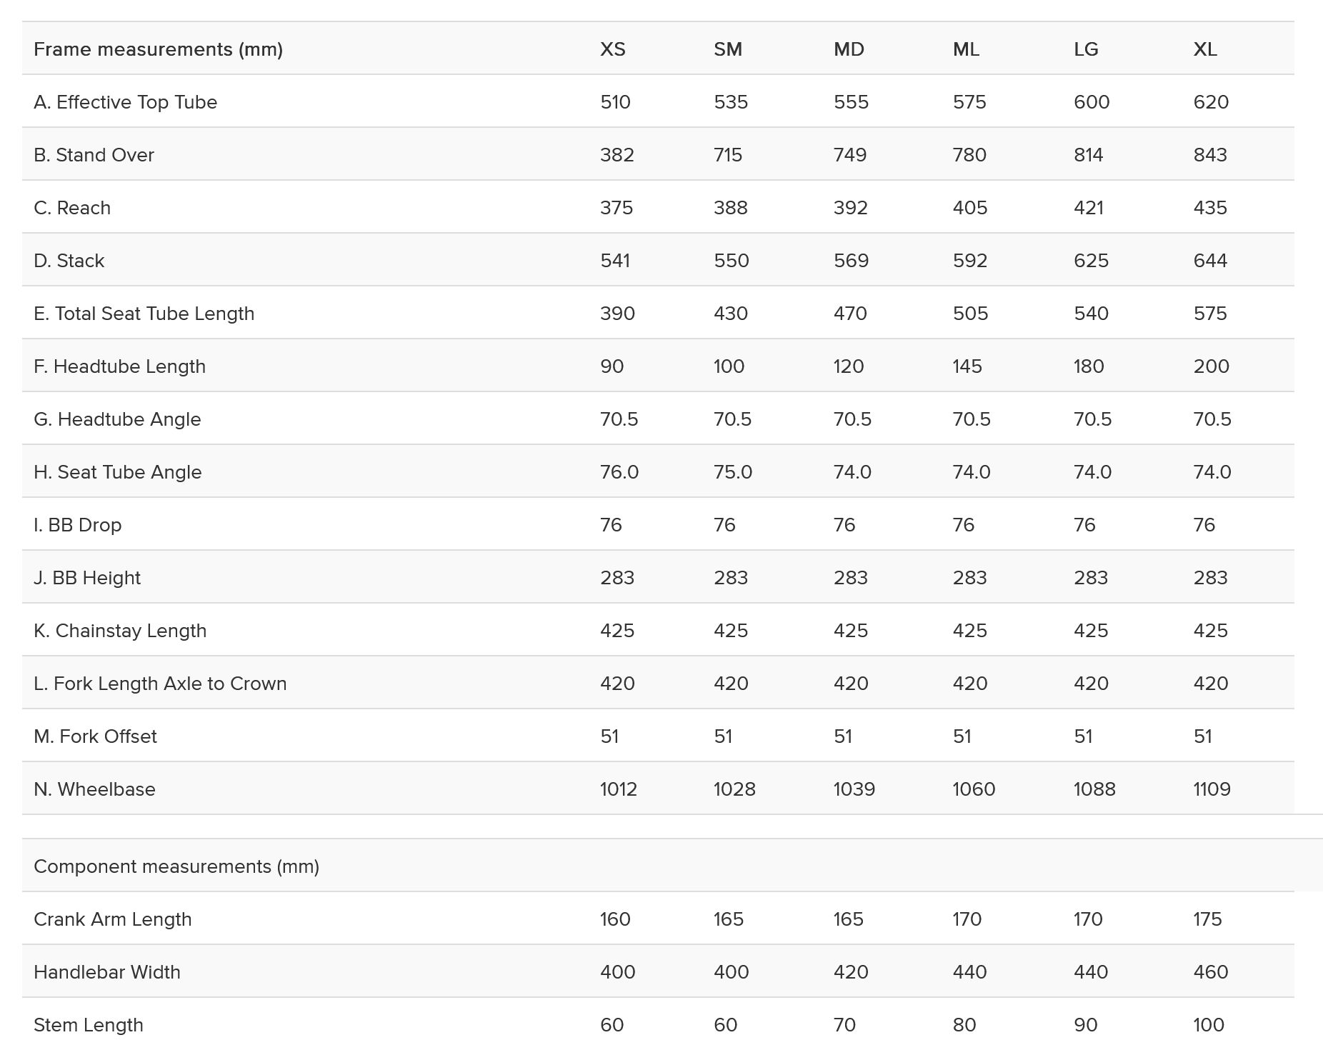Select the 'Handlebar Width' row label
The image size is (1323, 1060).
[106, 972]
